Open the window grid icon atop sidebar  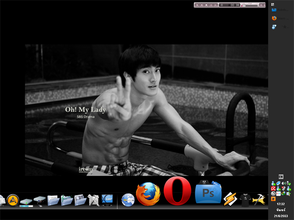pyautogui.click(x=272, y=4)
